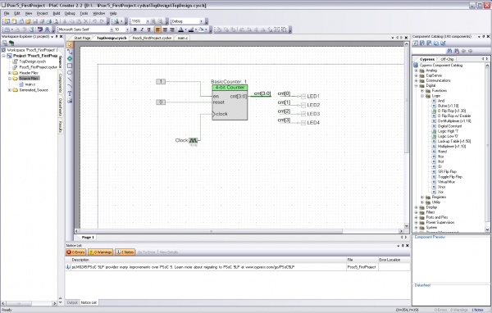This screenshot has height=313, width=492.
Task: Click the 0 Warnings filter button
Action: tap(100, 252)
